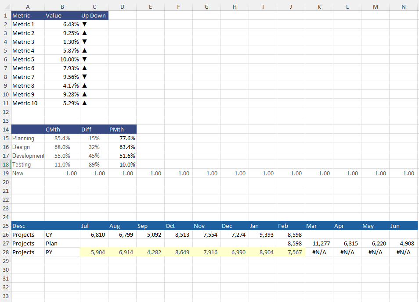Click the #N/A cell under Mar
The height and width of the screenshot is (302, 419).
pyautogui.click(x=319, y=252)
